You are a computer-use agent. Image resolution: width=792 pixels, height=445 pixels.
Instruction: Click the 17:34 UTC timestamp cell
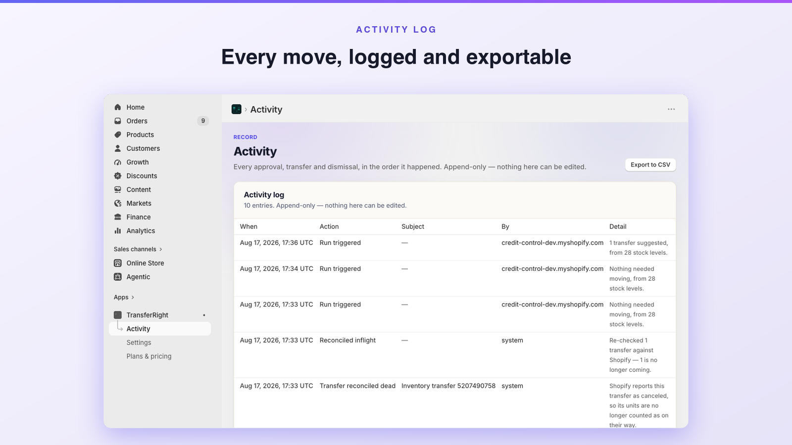(x=277, y=269)
